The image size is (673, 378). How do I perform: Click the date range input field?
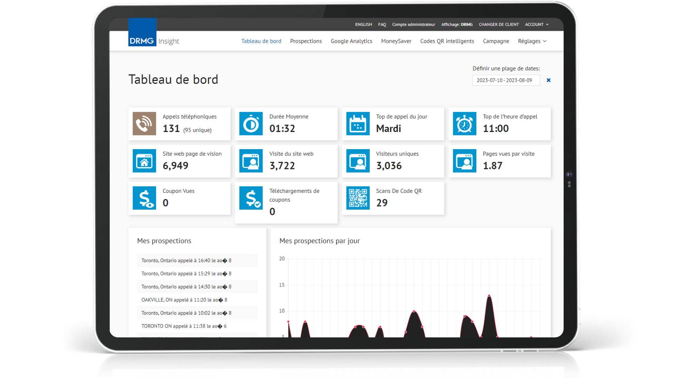click(x=506, y=80)
